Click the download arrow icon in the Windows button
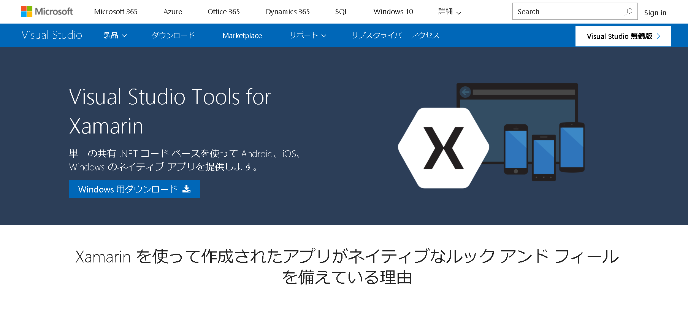This screenshot has height=321, width=688. [x=186, y=189]
